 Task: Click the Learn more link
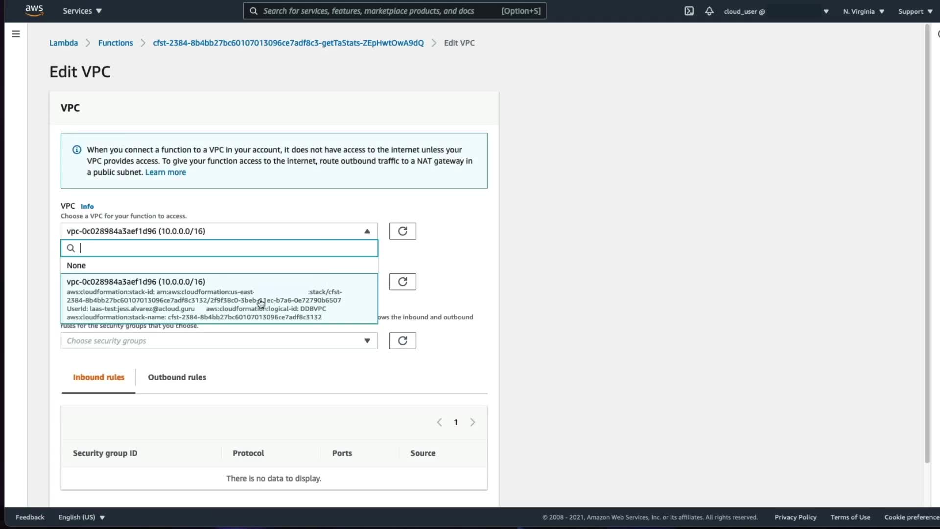[x=165, y=172]
